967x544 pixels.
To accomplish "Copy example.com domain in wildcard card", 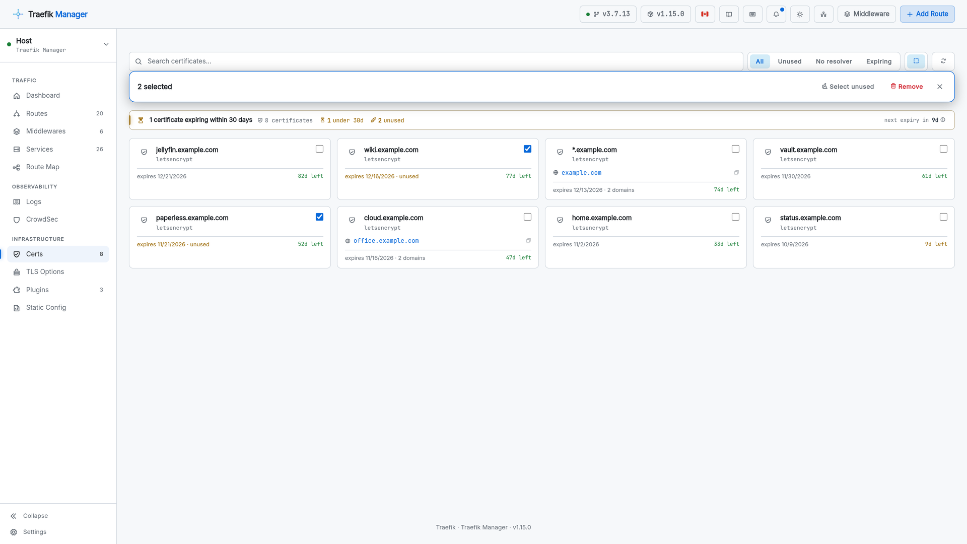I will pyautogui.click(x=736, y=173).
